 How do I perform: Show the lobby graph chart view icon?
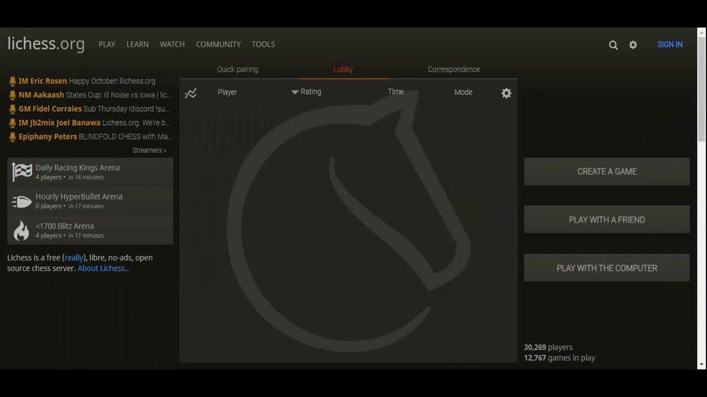click(191, 93)
